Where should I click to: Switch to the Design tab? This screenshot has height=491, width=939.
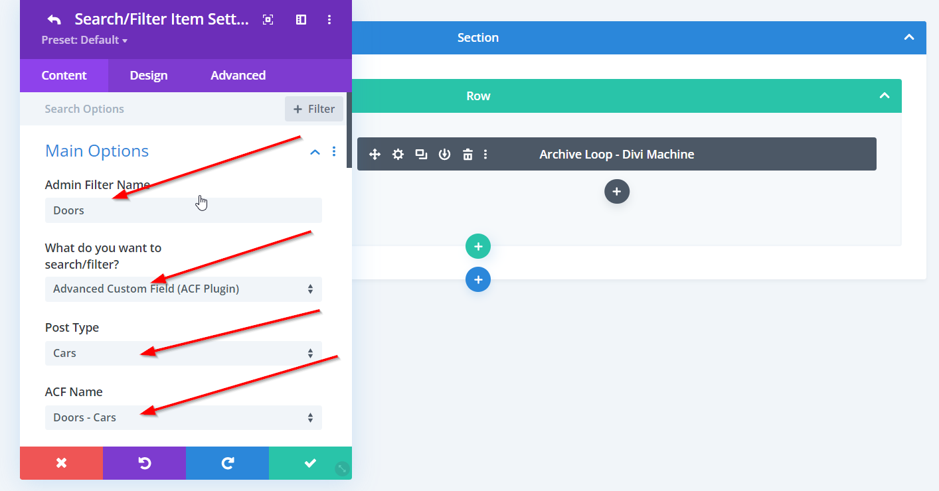tap(149, 76)
